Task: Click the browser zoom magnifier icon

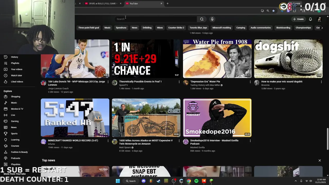Action: click(x=268, y=11)
